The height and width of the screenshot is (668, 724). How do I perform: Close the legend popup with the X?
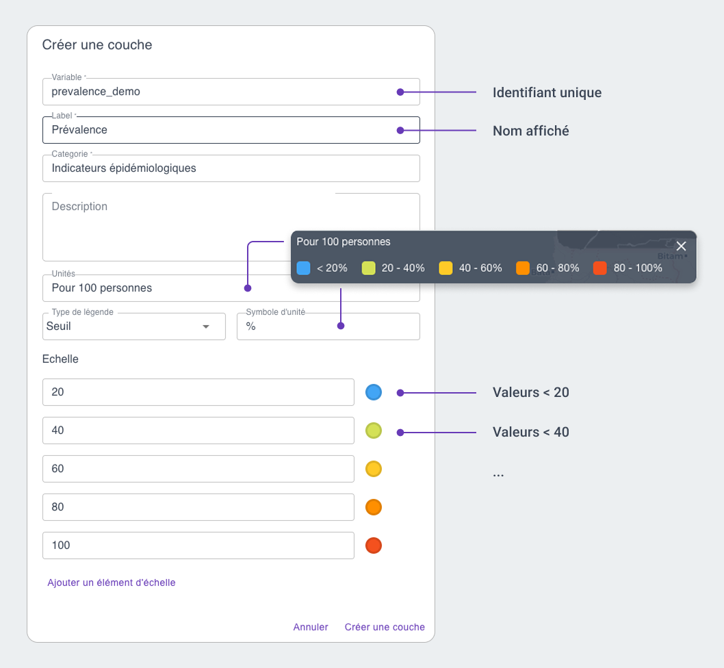click(x=681, y=246)
